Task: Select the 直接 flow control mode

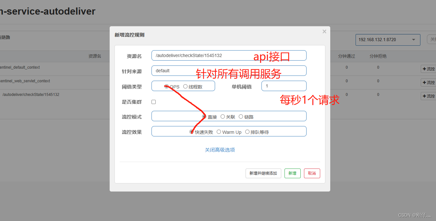Action: pyautogui.click(x=204, y=116)
